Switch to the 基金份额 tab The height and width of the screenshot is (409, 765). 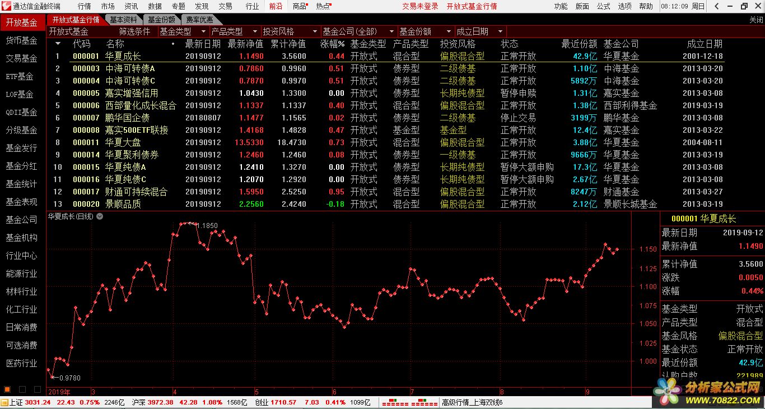point(161,20)
